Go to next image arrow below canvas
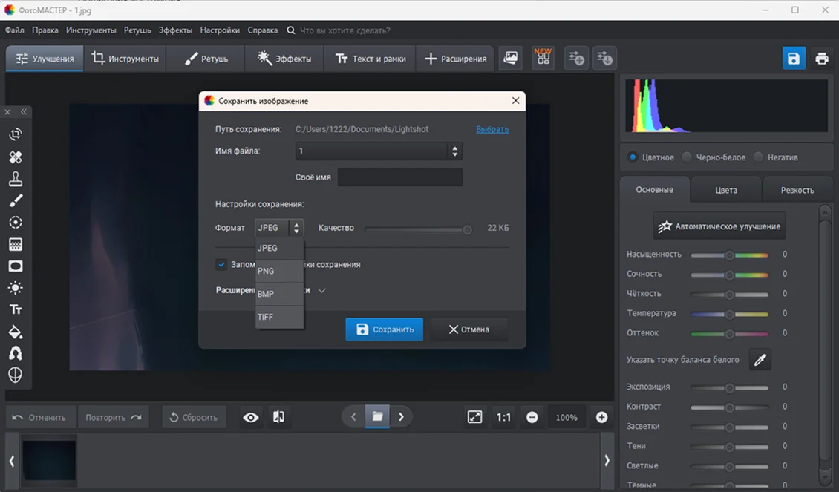The image size is (839, 492). [401, 416]
